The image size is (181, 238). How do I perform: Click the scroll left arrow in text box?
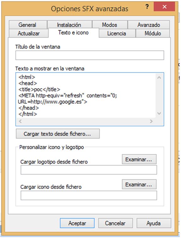pyautogui.click(x=20, y=121)
